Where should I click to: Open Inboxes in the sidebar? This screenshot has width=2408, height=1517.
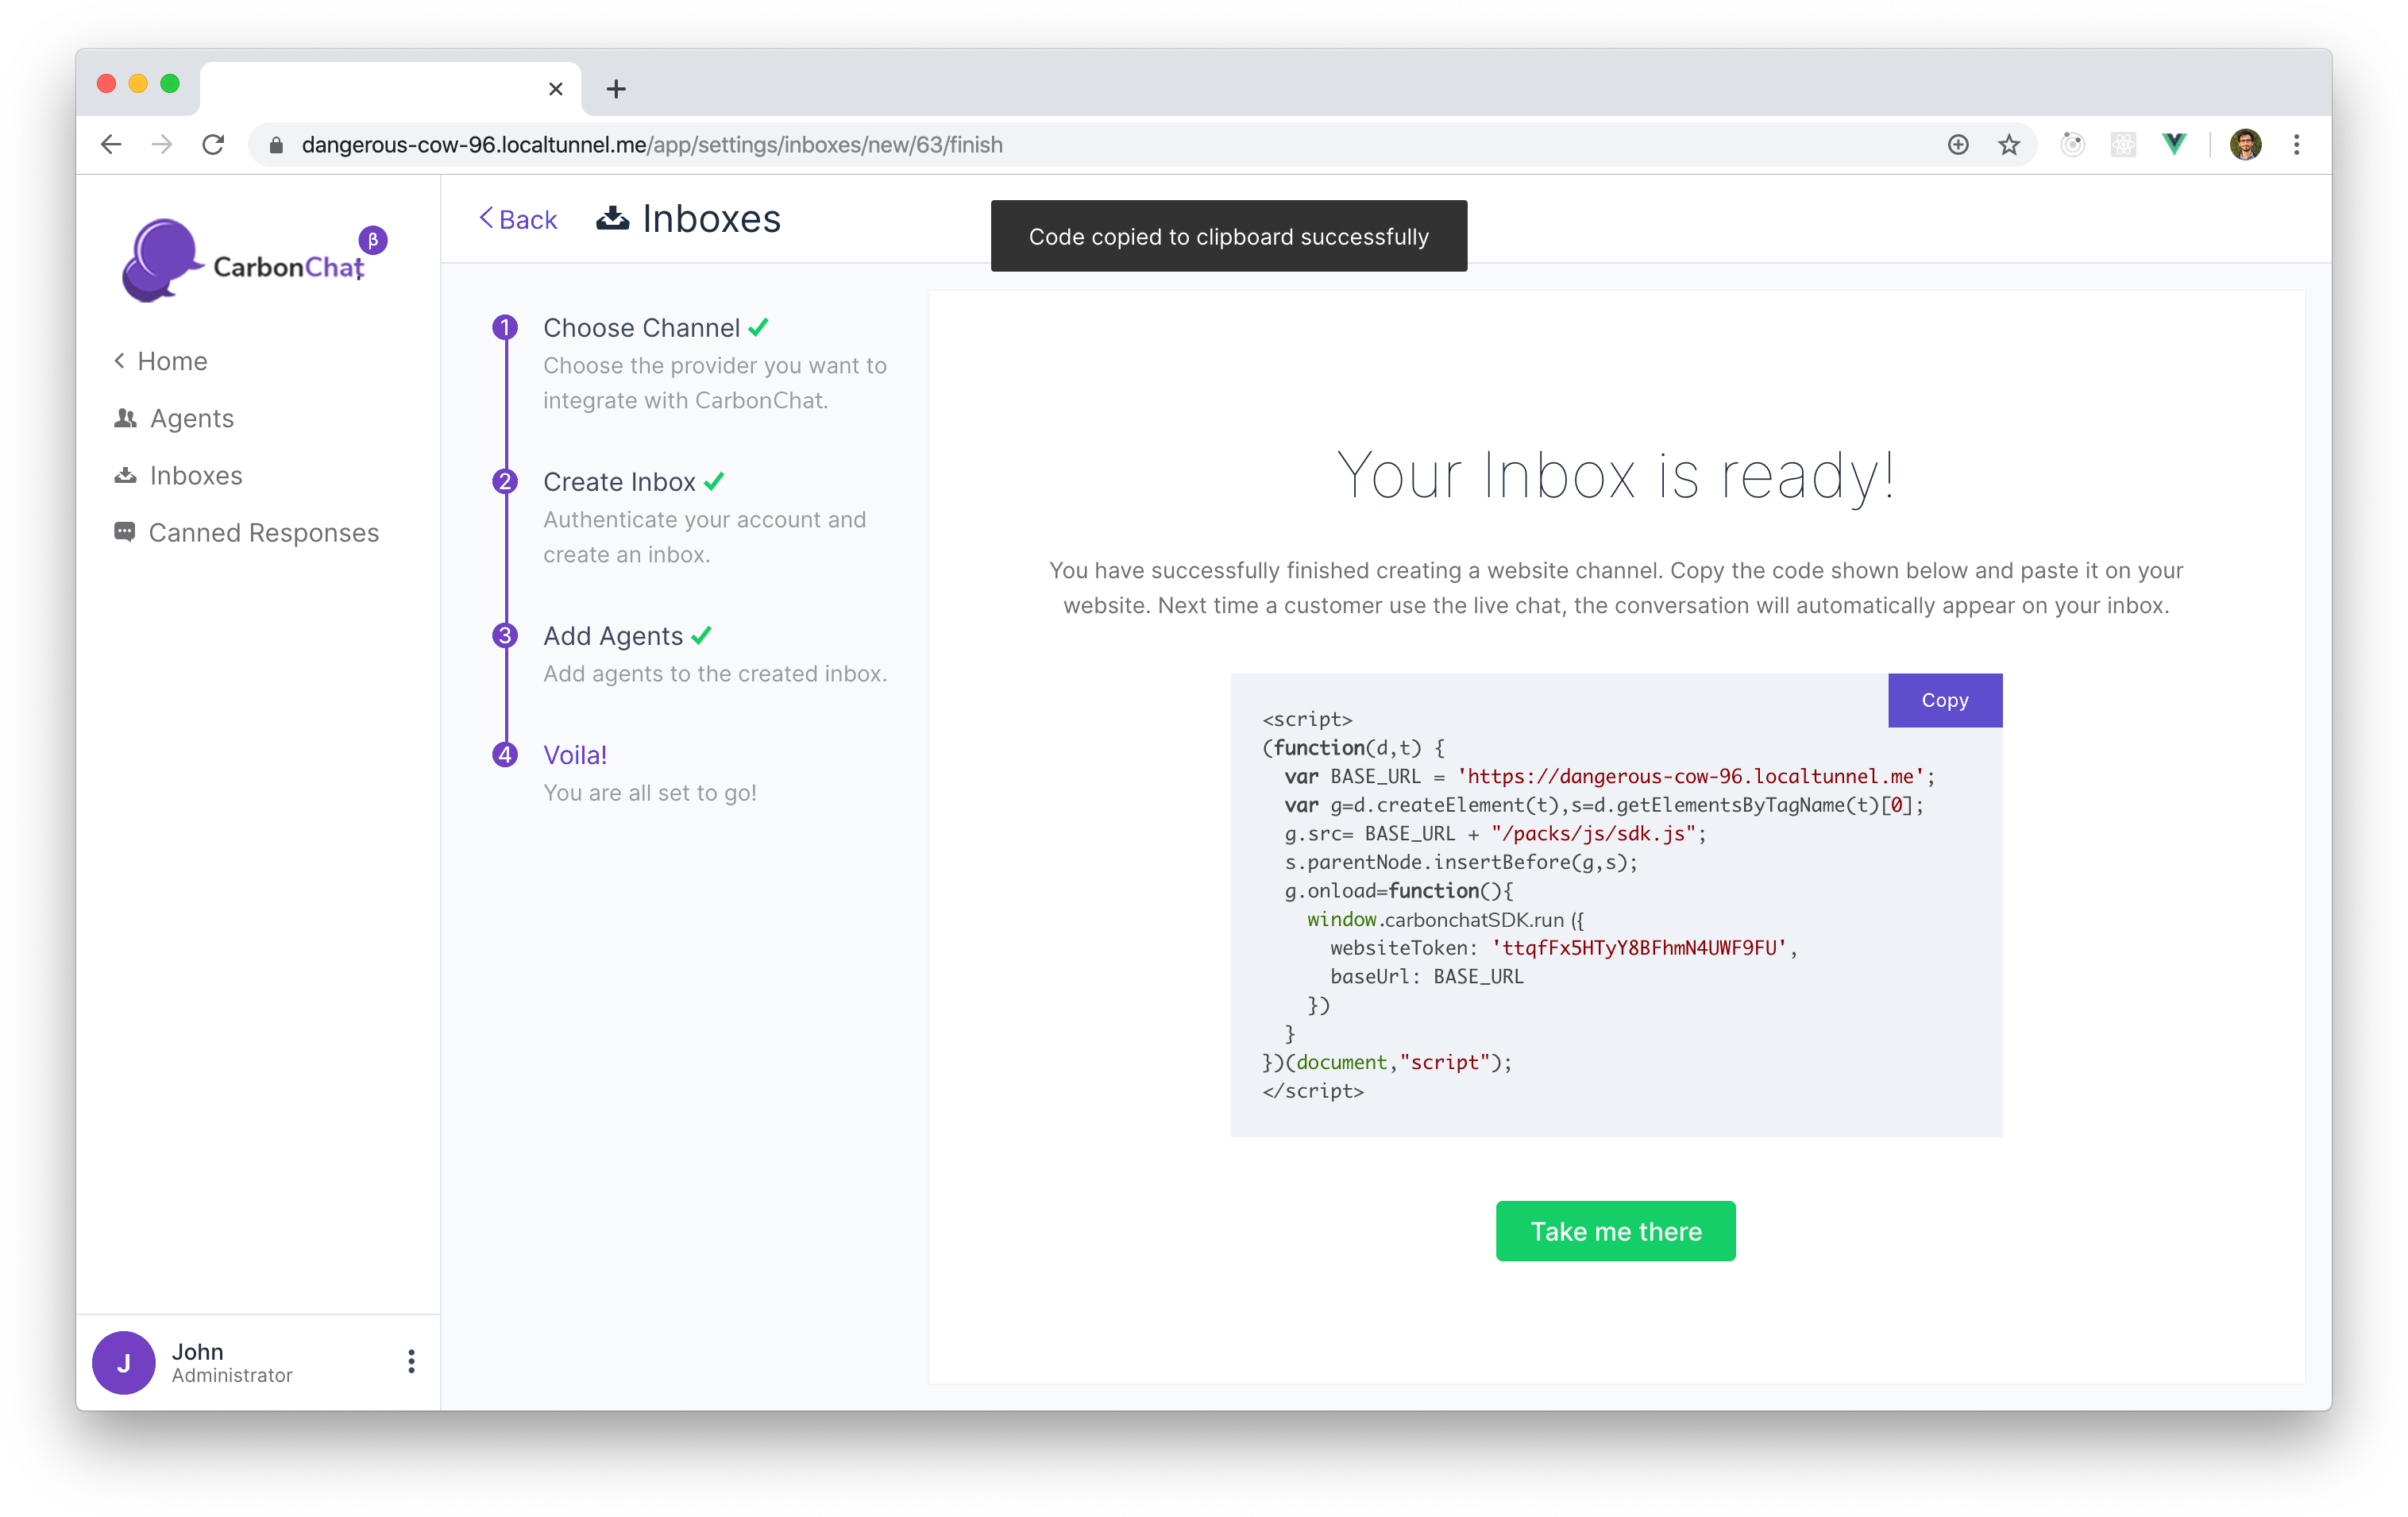[x=195, y=475]
